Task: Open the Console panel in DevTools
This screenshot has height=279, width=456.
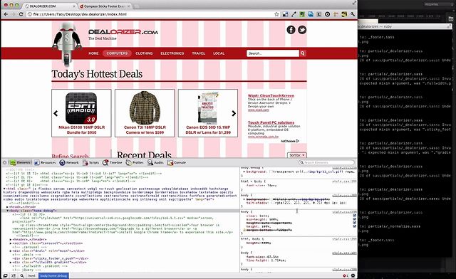Action: click(176, 162)
